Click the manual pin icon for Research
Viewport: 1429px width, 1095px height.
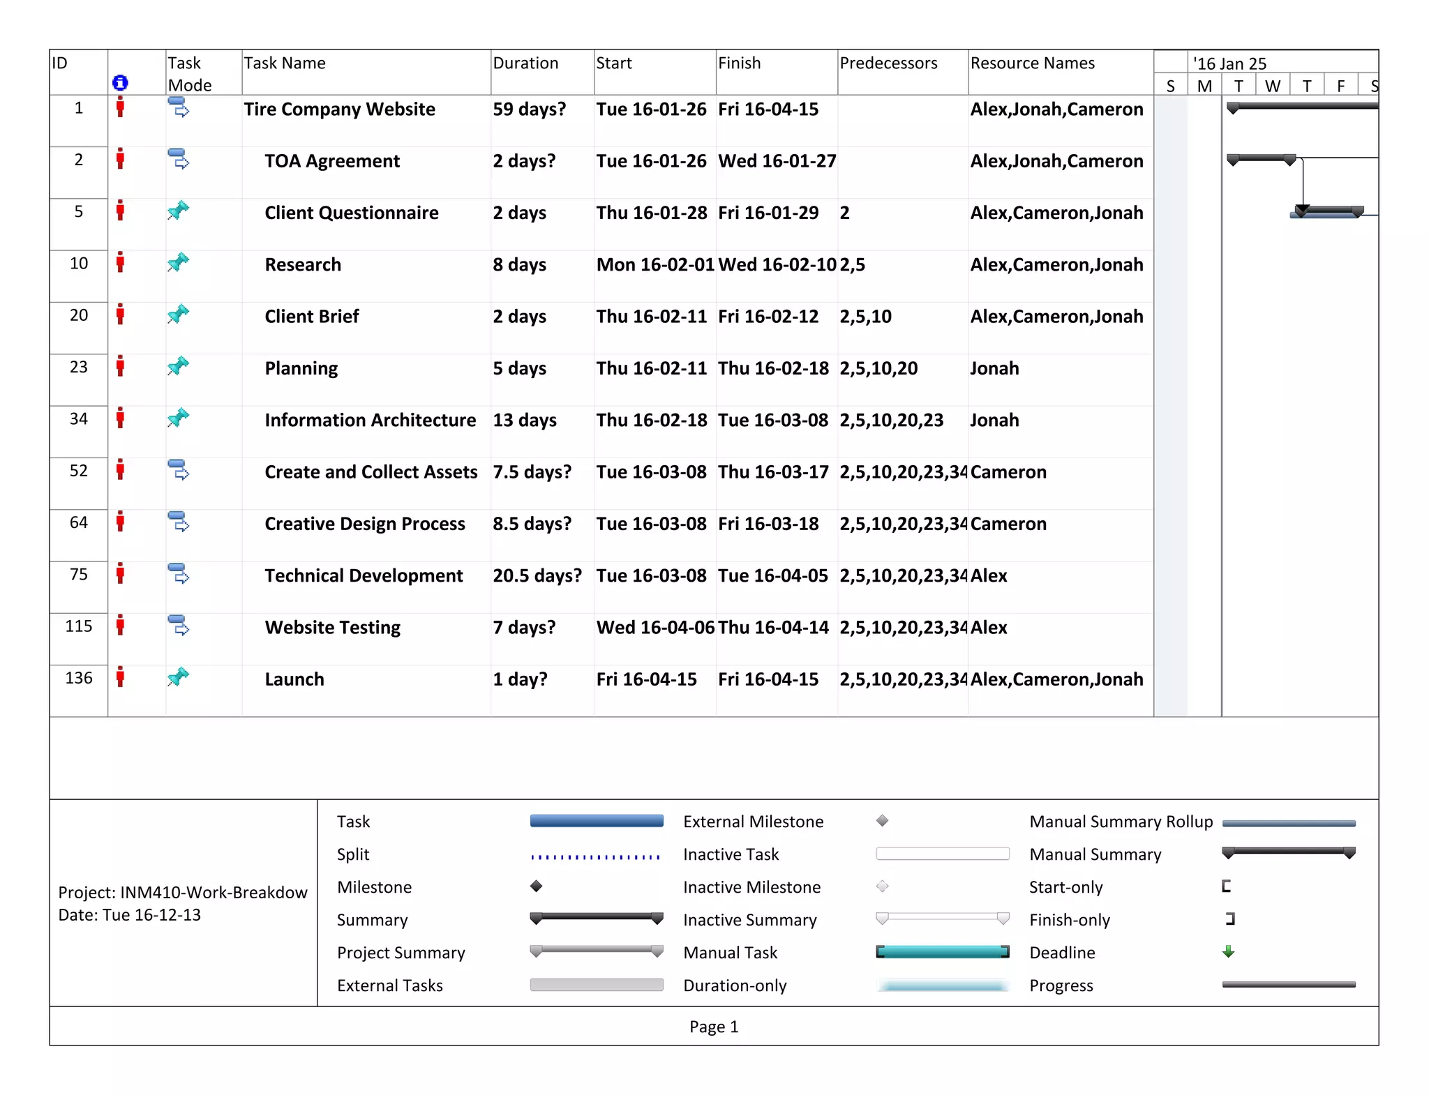point(179,263)
